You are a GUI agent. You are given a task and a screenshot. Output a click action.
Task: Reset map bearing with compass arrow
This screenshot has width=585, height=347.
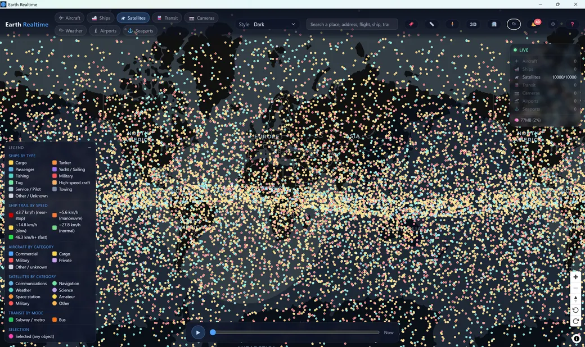click(x=575, y=299)
